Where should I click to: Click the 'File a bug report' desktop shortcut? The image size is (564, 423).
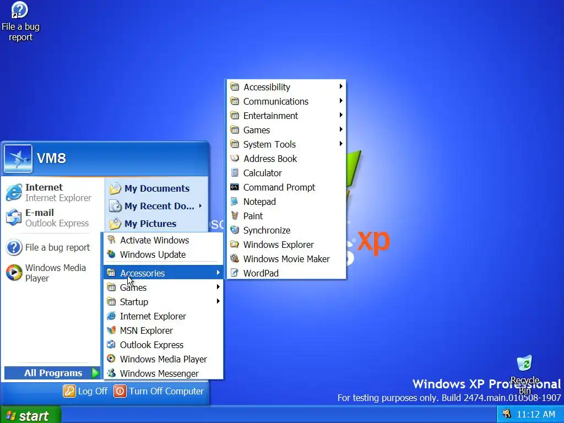coord(20,21)
